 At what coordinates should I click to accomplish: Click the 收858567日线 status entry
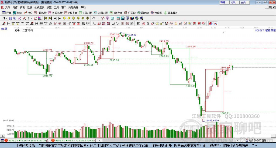tap(256, 140)
